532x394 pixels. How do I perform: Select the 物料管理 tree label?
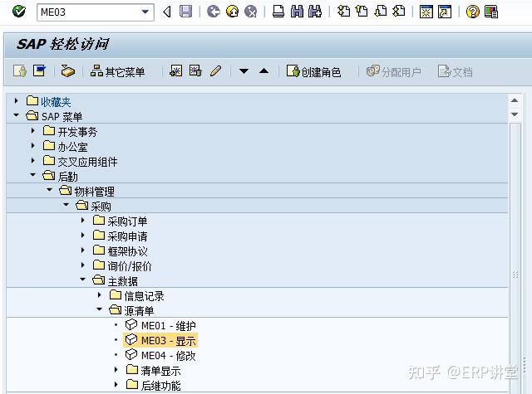coord(94,192)
